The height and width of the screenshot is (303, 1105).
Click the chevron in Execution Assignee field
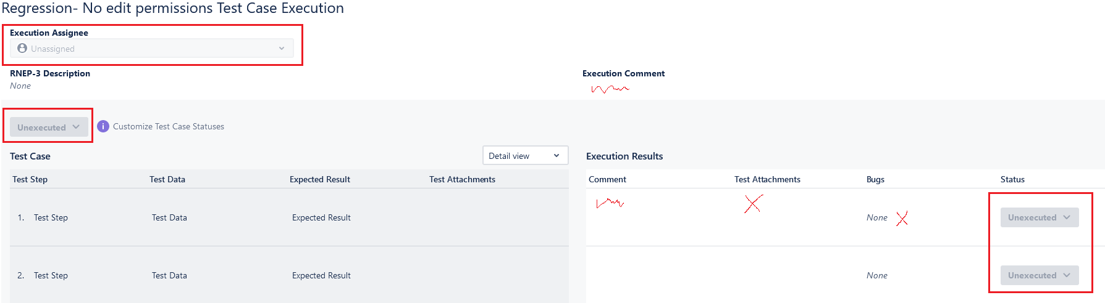282,48
